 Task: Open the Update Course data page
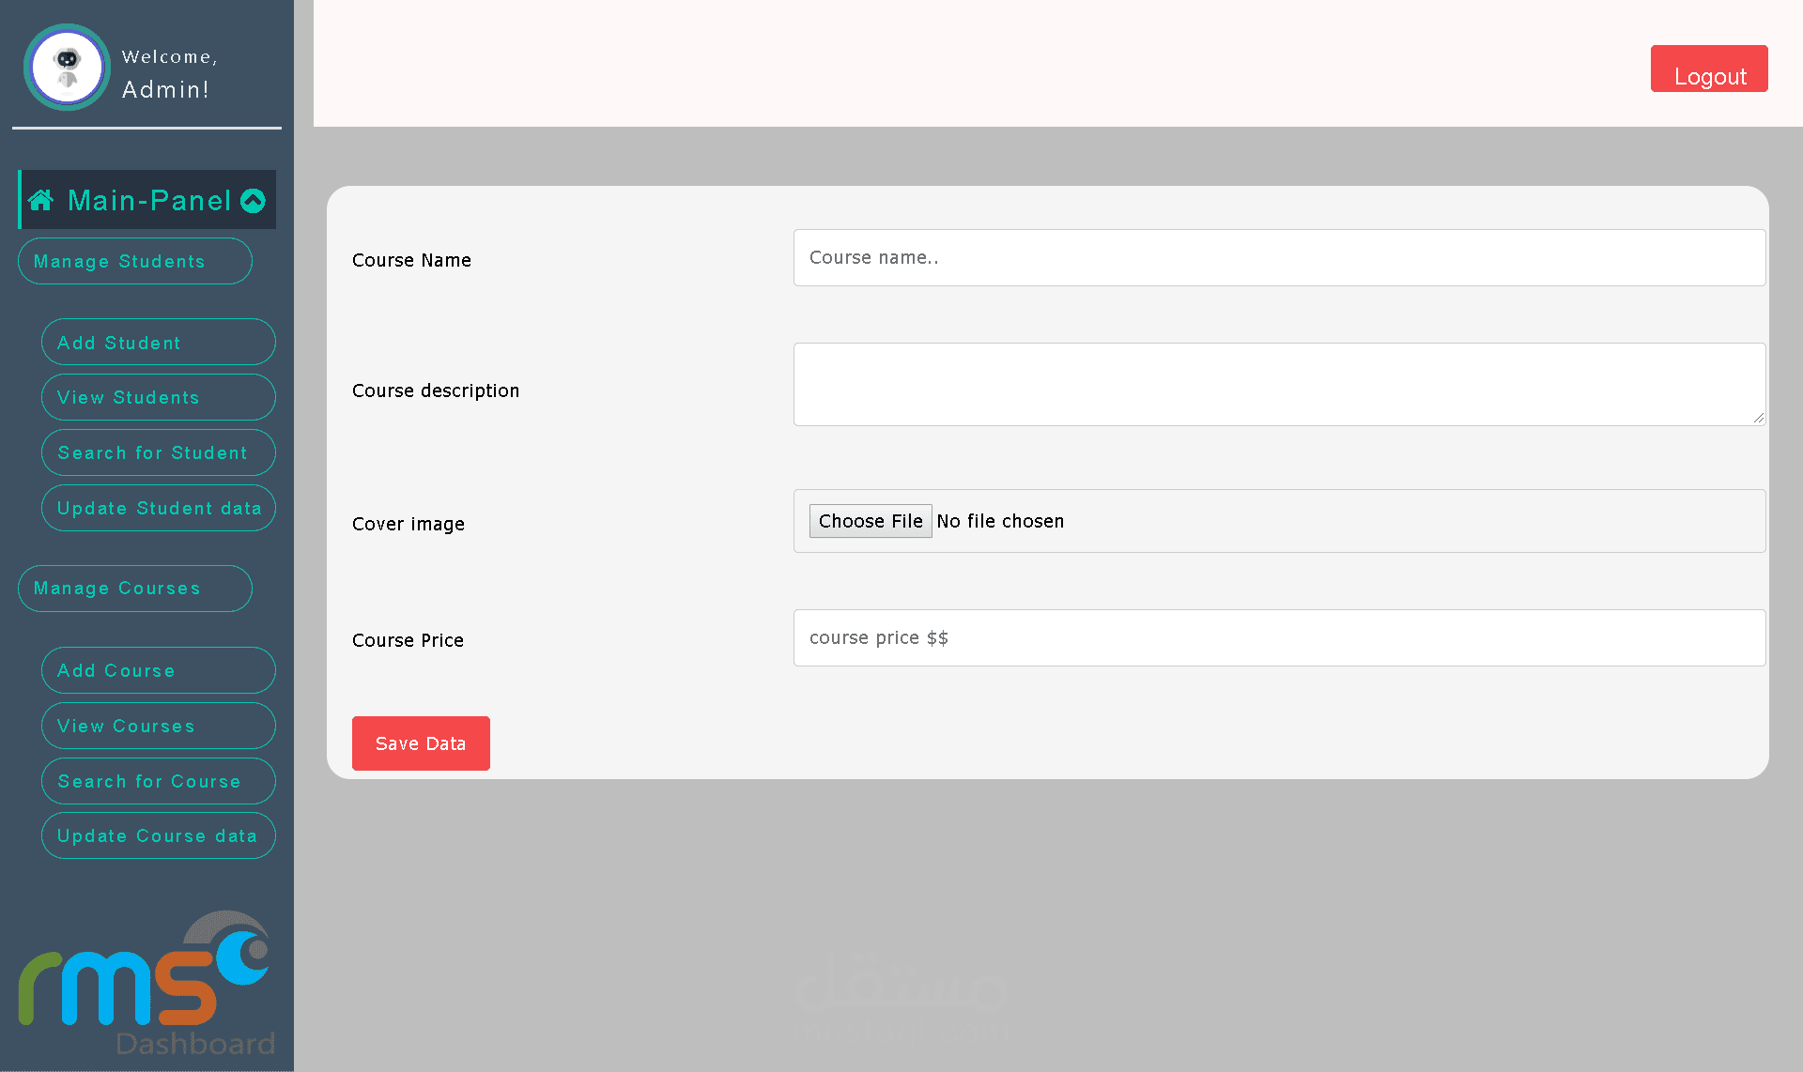coord(158,835)
